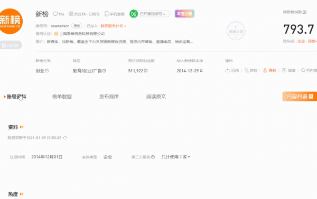Viewport: 317px width, 199px height.
Task: Click the orange verified check icon
Action: click(56, 34)
